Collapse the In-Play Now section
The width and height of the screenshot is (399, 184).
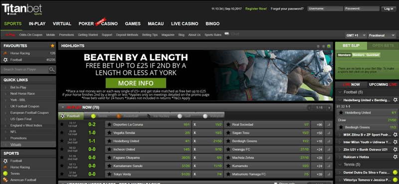63,108
